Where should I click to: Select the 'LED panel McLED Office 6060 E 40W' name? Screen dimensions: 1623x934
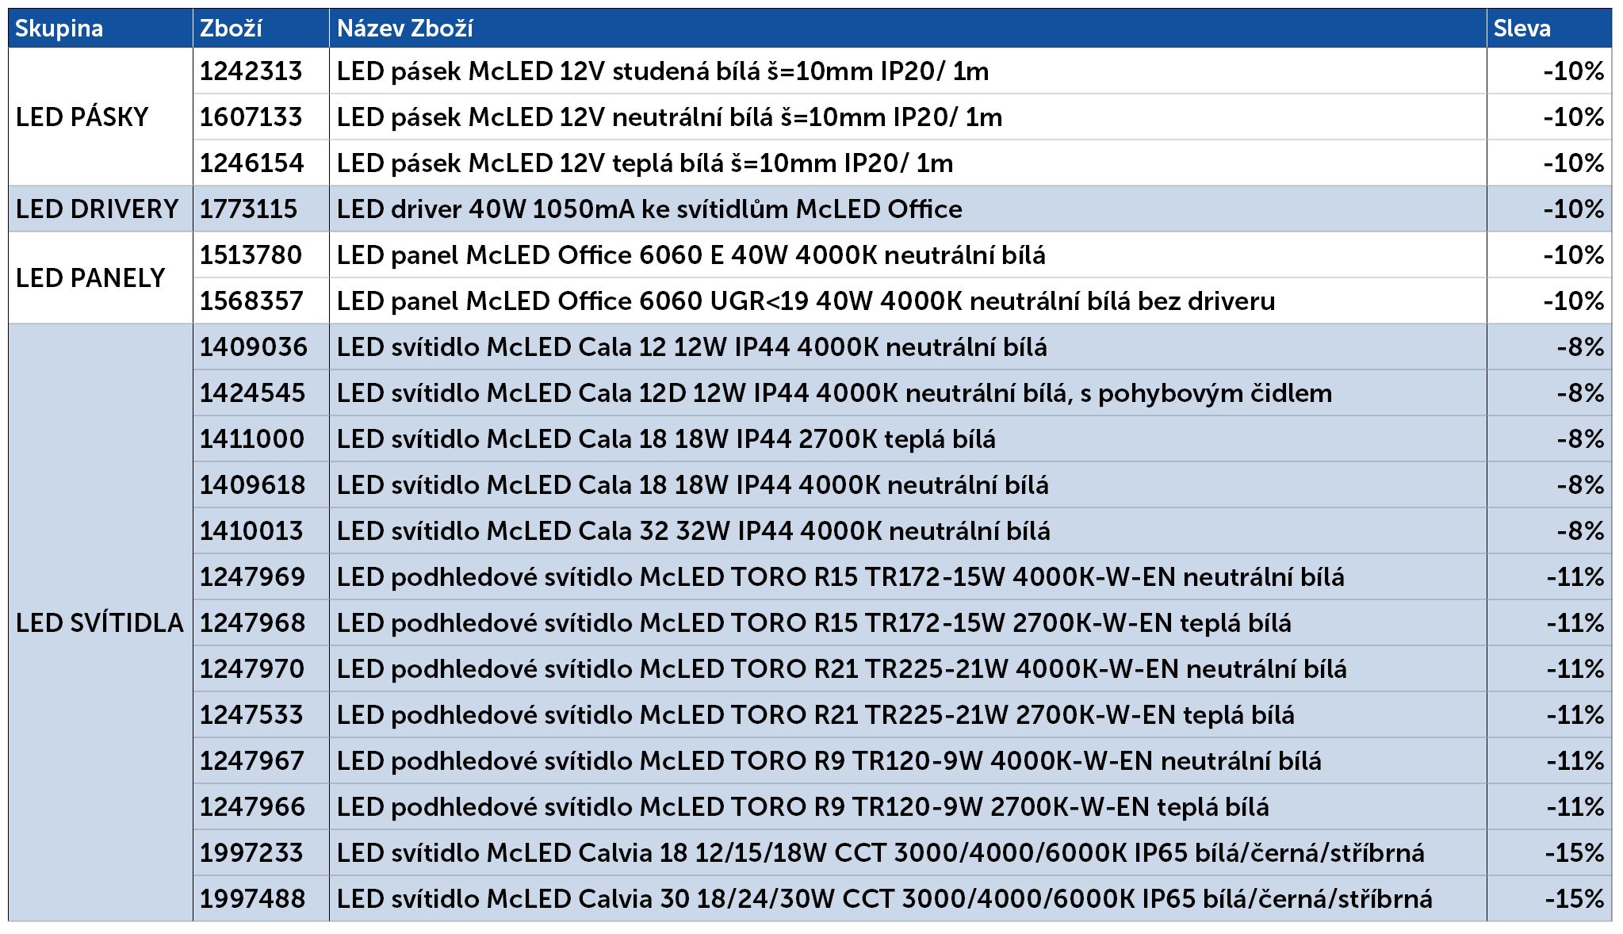(691, 255)
